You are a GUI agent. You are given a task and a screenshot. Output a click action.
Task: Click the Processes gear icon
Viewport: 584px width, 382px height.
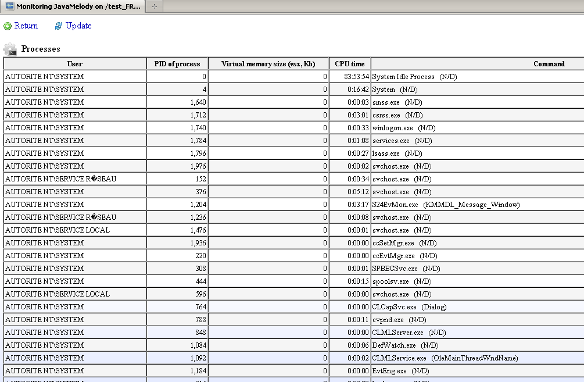tap(10, 49)
